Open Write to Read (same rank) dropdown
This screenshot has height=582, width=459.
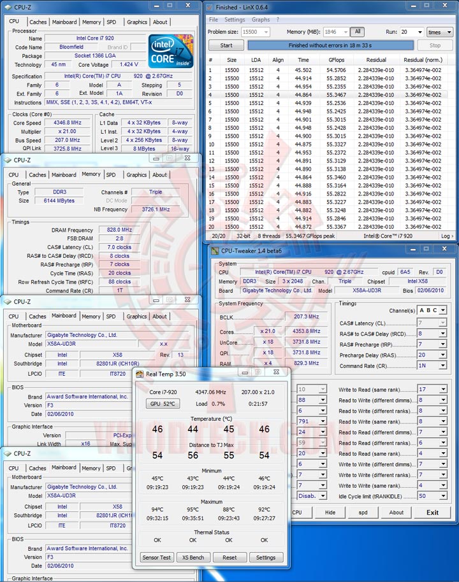pyautogui.click(x=443, y=389)
